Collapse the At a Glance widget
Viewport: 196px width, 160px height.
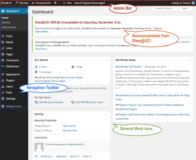[x=107, y=60]
